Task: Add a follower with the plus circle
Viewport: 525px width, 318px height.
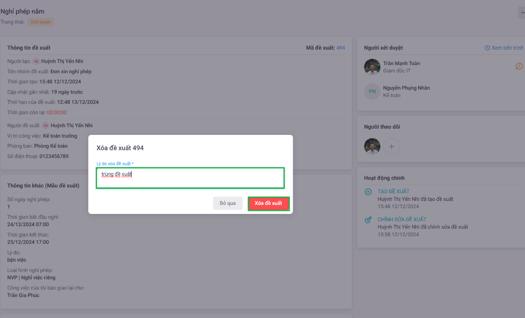Action: click(x=391, y=146)
